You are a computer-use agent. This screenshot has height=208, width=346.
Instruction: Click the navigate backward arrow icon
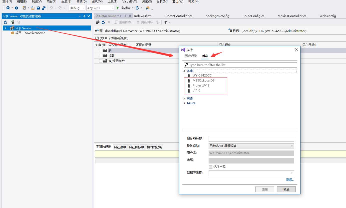coord(8,8)
